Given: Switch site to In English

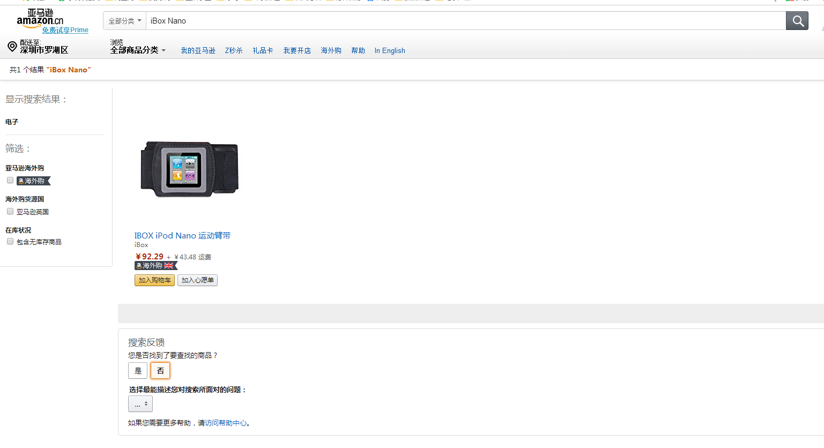Looking at the screenshot, I should [x=390, y=50].
